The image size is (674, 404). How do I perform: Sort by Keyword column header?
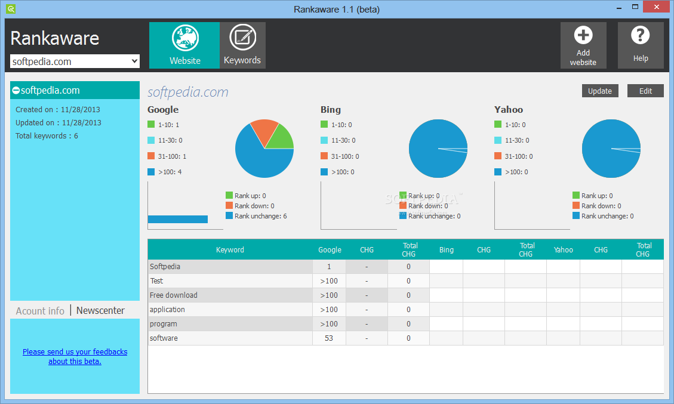coord(230,249)
